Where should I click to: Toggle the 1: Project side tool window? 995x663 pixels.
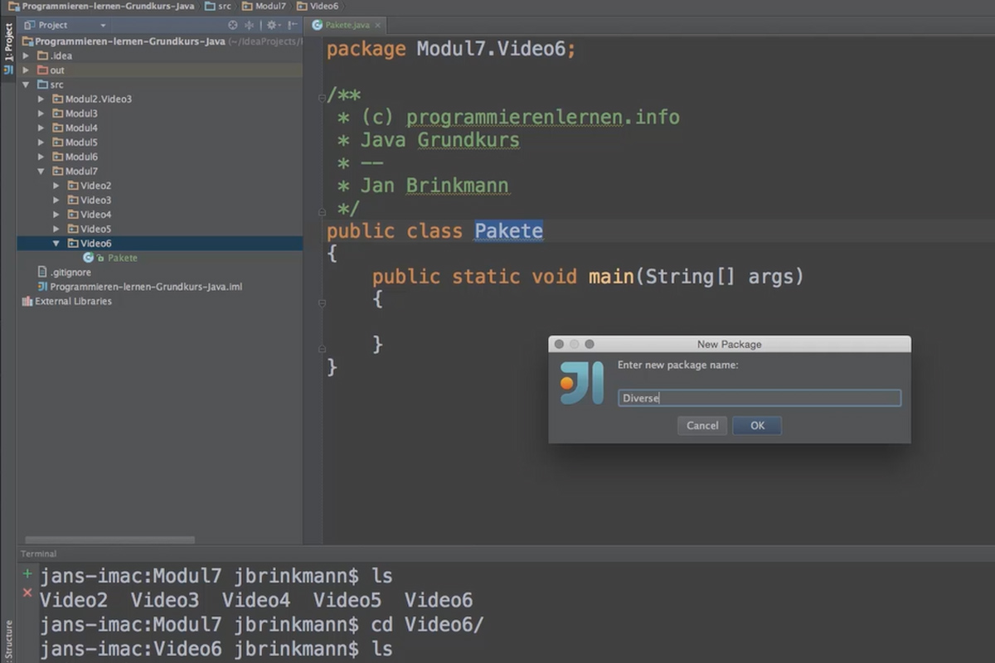[8, 43]
